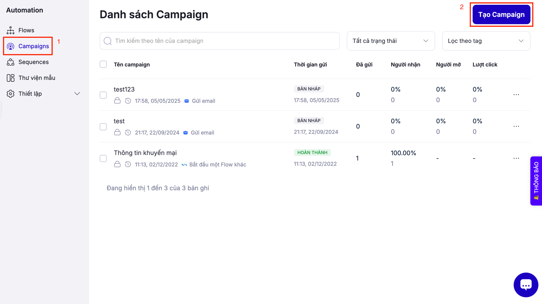Open three-dot menu for test123 campaign
This screenshot has width=542, height=304.
[516, 95]
